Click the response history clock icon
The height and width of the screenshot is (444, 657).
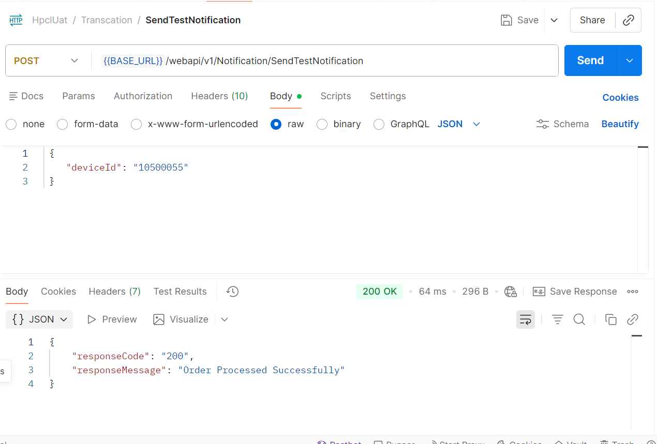(x=232, y=292)
